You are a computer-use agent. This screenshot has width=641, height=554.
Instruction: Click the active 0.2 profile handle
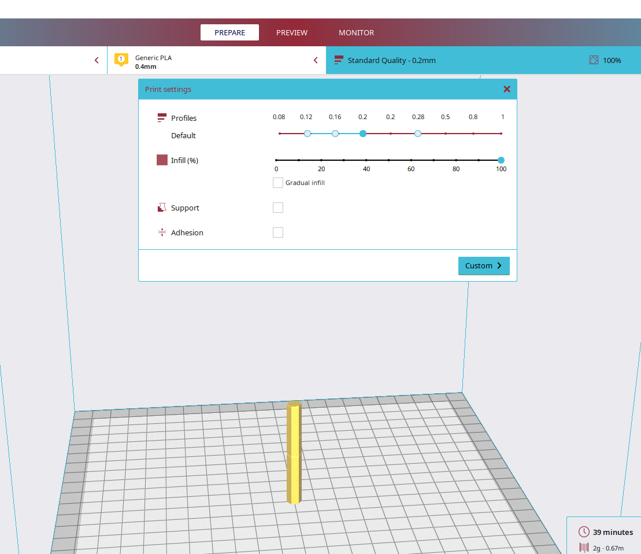tap(362, 134)
